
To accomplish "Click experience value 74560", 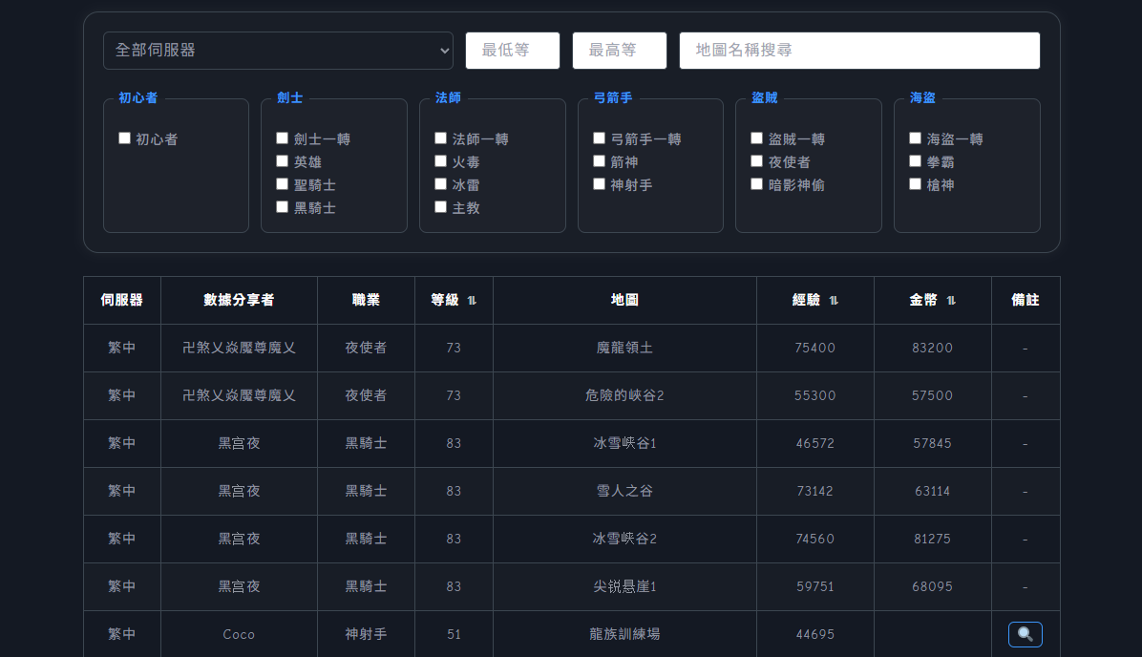I will click(x=815, y=539).
